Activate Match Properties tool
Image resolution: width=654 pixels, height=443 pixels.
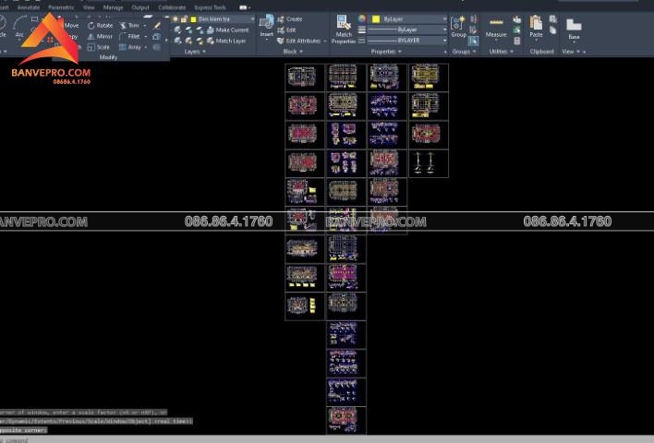344,30
